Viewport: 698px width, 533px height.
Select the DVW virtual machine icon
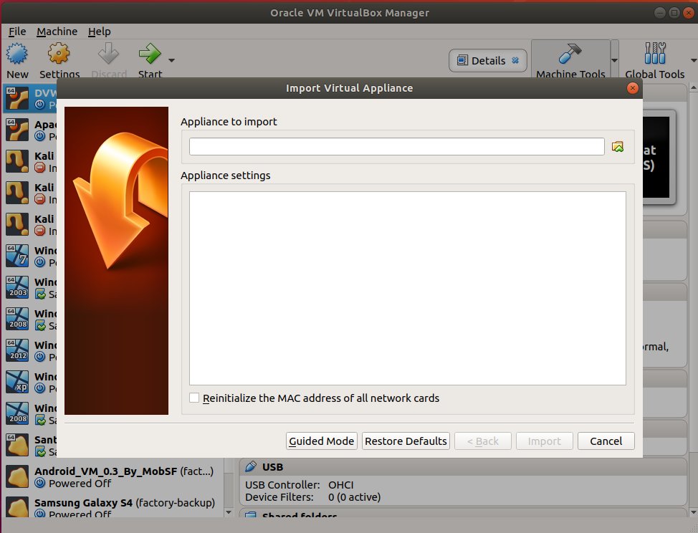click(x=17, y=98)
